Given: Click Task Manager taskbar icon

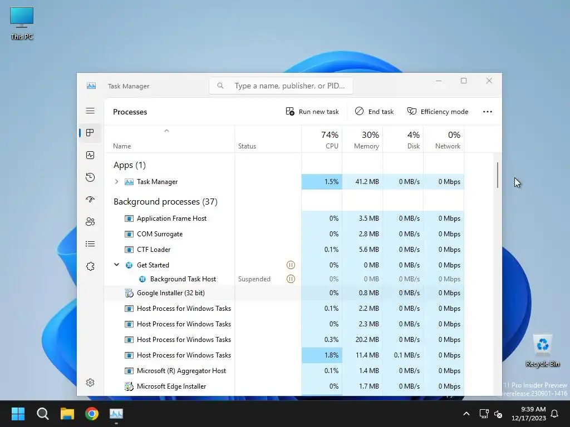Looking at the screenshot, I should tap(116, 414).
